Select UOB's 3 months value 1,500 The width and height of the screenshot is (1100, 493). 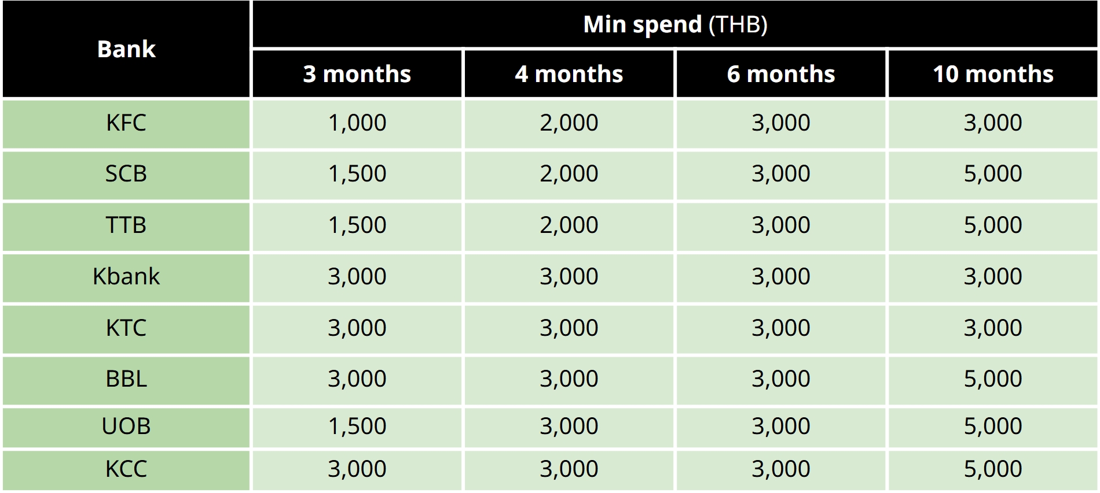pyautogui.click(x=357, y=426)
